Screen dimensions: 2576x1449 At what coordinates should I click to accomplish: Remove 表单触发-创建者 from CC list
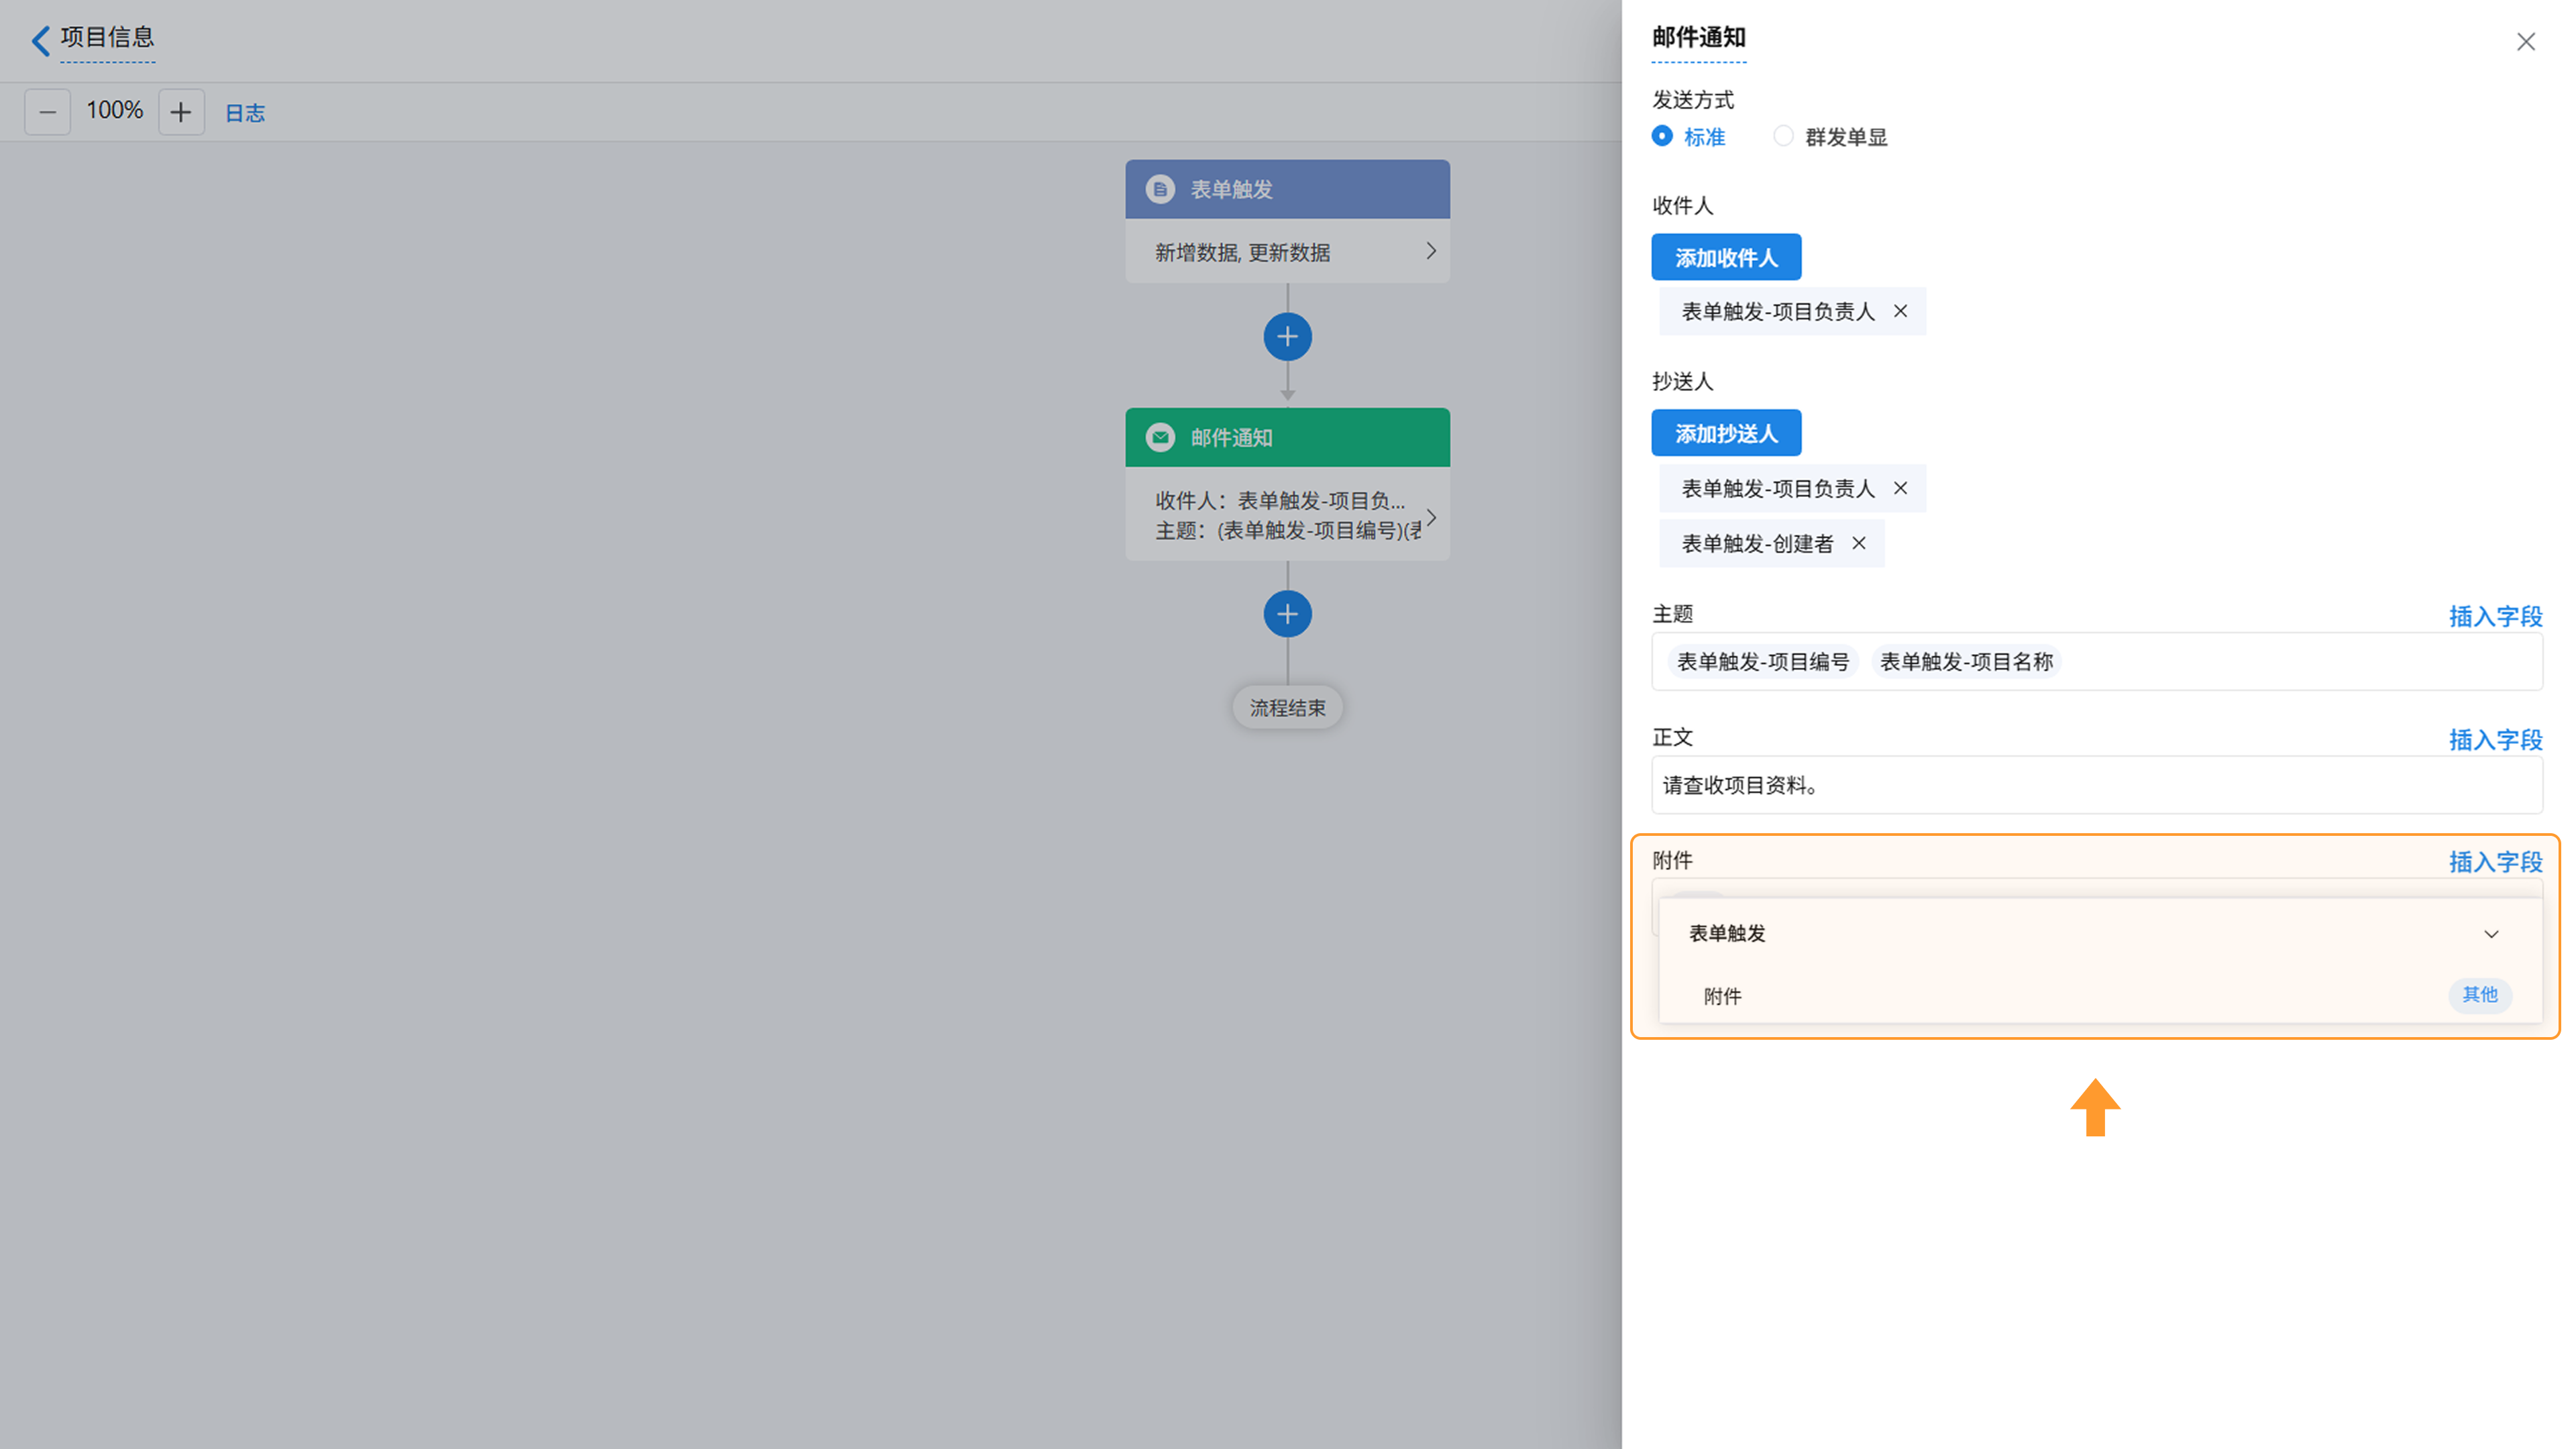(x=1858, y=543)
